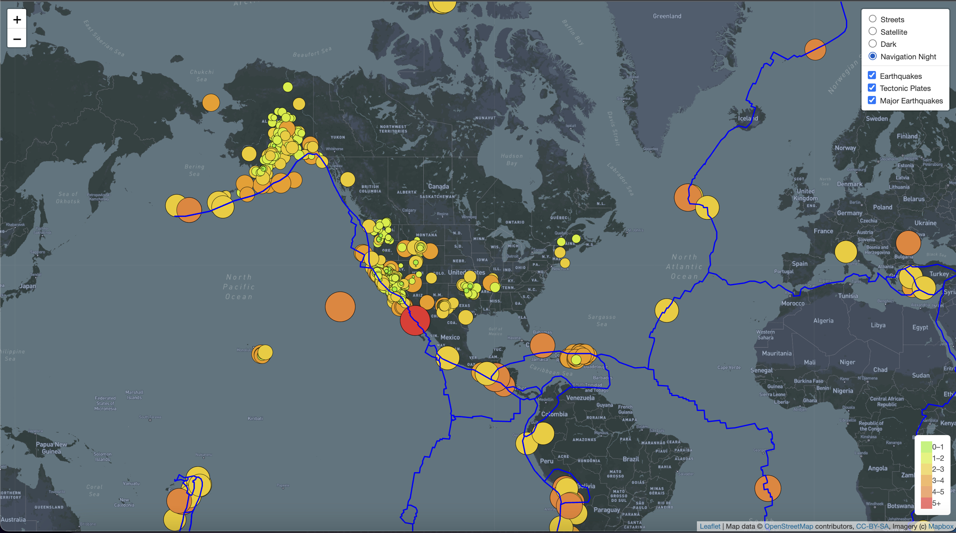
Task: Click the orange earthquake marker near Iceland
Action: click(688, 198)
